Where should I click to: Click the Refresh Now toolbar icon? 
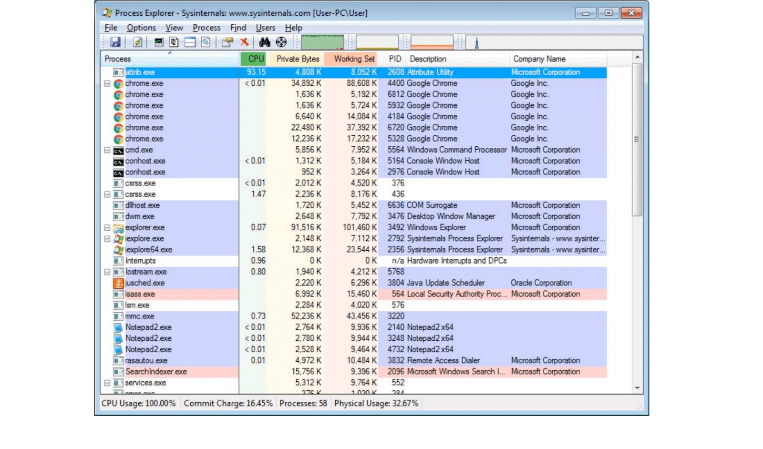pyautogui.click(x=137, y=42)
